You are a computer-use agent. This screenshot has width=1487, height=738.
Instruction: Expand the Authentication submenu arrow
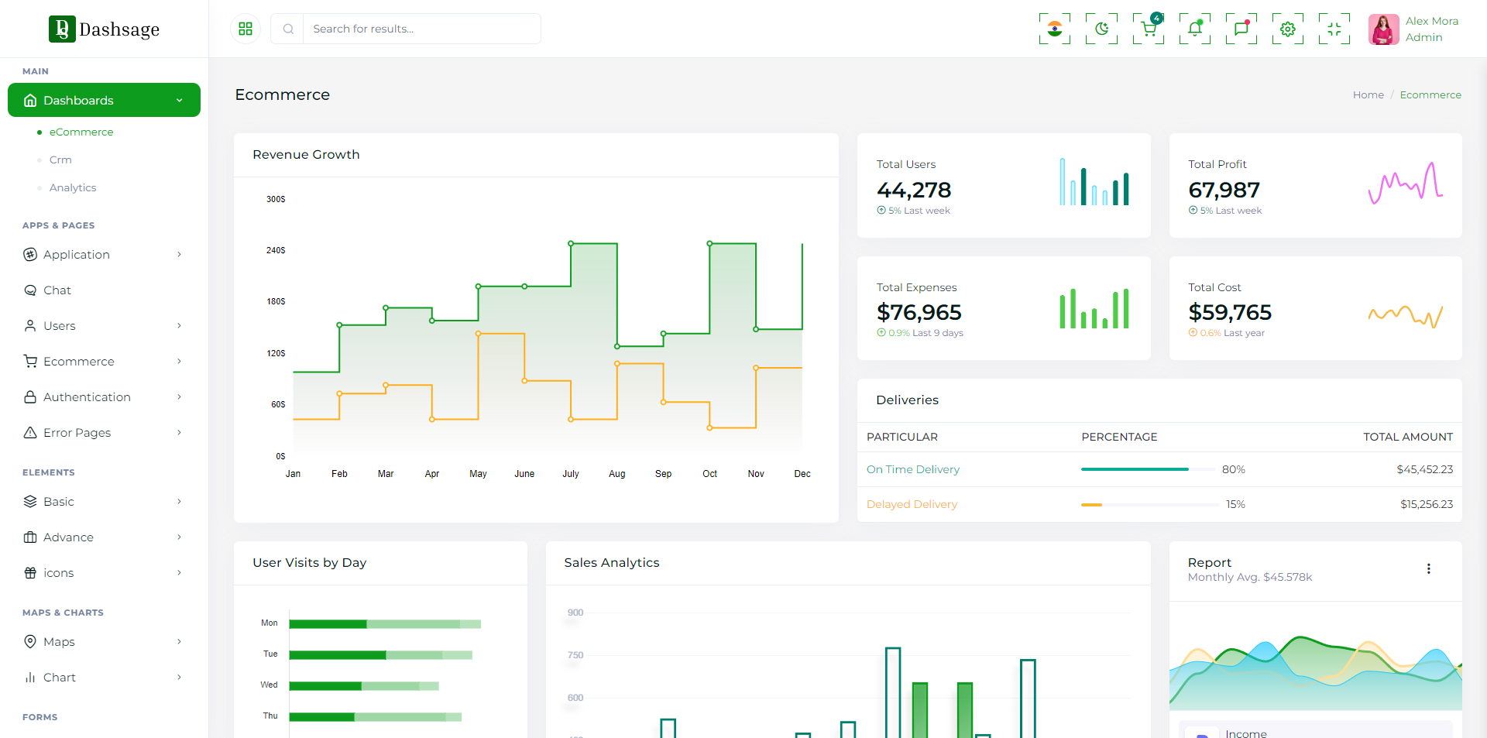[179, 396]
